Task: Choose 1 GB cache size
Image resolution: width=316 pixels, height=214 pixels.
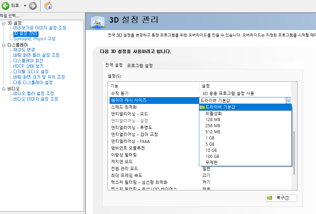Action: point(245,138)
